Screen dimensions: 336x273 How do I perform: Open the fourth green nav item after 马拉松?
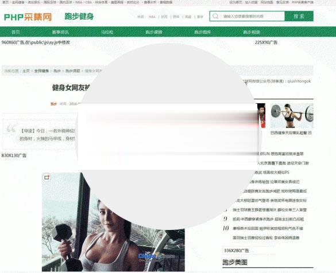[154, 32]
